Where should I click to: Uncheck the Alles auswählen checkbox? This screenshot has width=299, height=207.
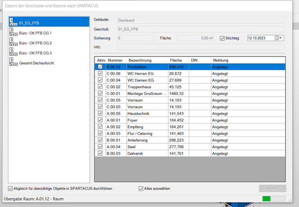[141, 188]
